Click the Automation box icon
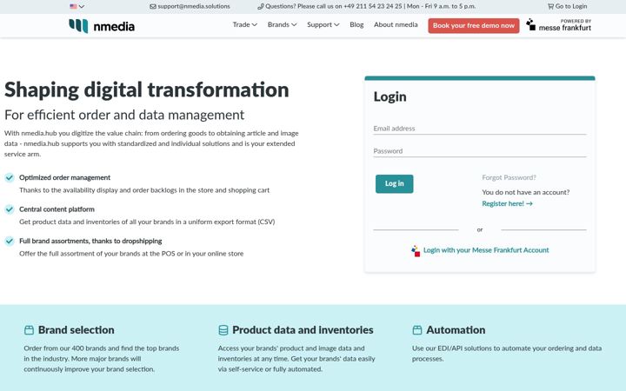This screenshot has width=626, height=391. tap(417, 330)
